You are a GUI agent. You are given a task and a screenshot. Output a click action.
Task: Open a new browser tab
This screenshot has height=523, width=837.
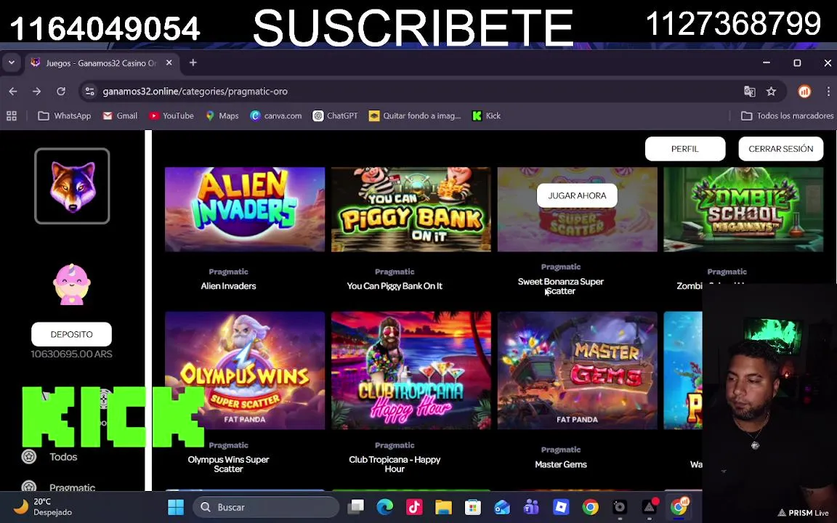click(193, 63)
